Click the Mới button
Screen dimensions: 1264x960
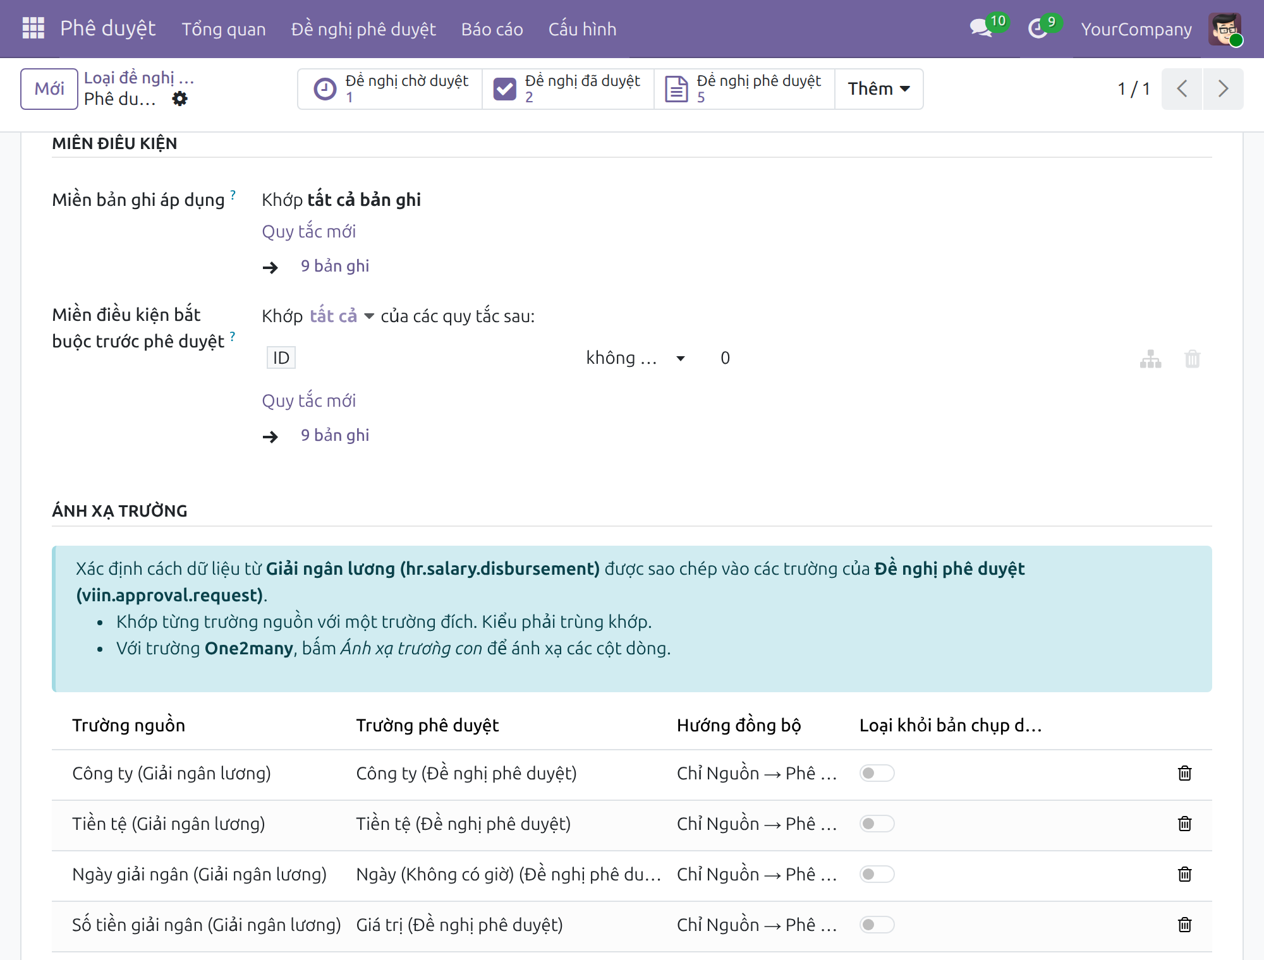click(49, 88)
